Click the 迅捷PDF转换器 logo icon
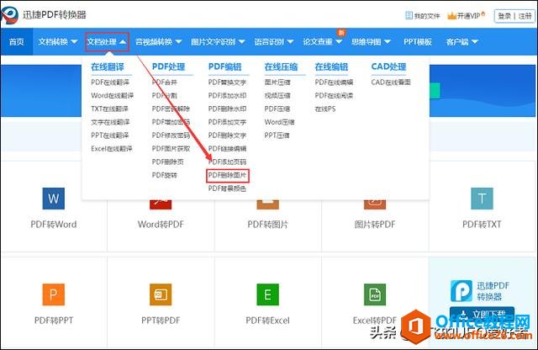The height and width of the screenshot is (350, 538). pos(9,15)
